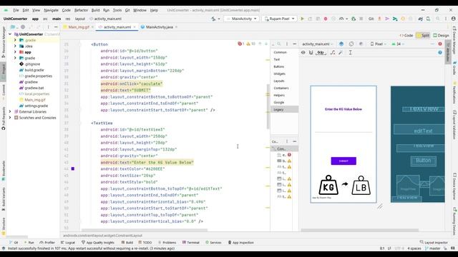
Task: Switch to Split view mode
Action: [423, 35]
